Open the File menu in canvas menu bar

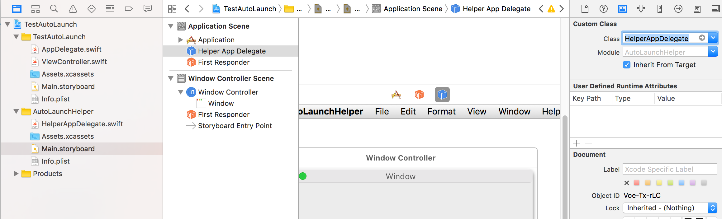[382, 111]
